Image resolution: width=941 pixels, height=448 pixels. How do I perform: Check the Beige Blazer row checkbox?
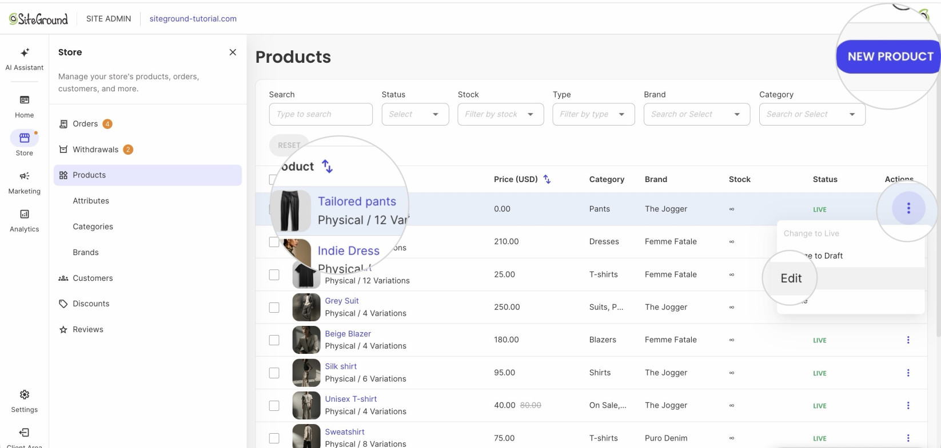(x=274, y=340)
